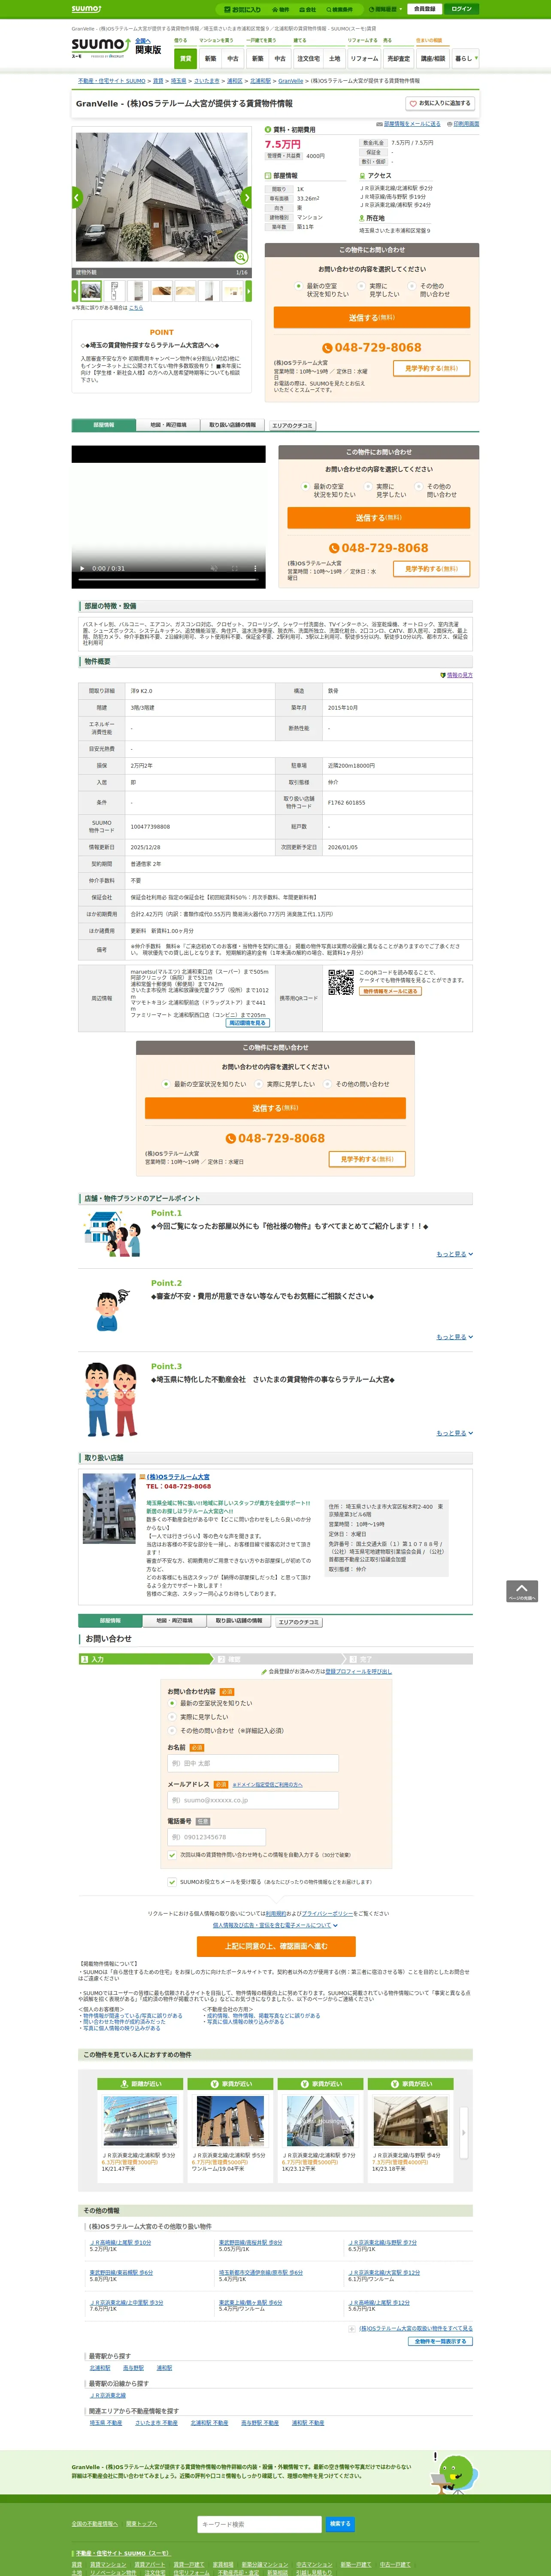Viewport: 551px width, 2576px height.
Task: Go to the SUUMO 関東版 logo home
Action: [100, 46]
